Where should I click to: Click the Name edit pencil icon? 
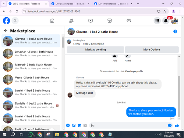click(x=128, y=56)
